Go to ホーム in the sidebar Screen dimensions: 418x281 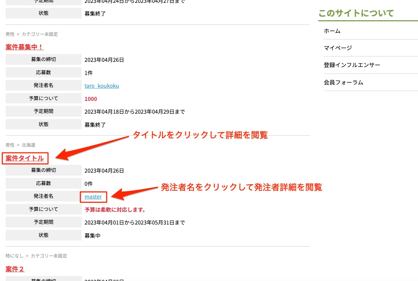[x=332, y=31]
